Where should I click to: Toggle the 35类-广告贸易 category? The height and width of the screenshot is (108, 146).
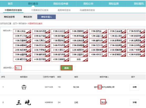point(136,50)
